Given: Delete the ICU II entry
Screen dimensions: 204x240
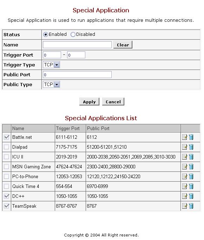Looking at the screenshot, I should pos(191,157).
